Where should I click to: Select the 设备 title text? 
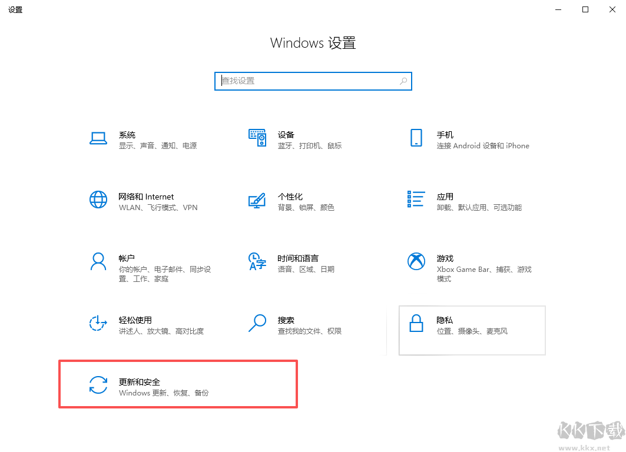286,135
